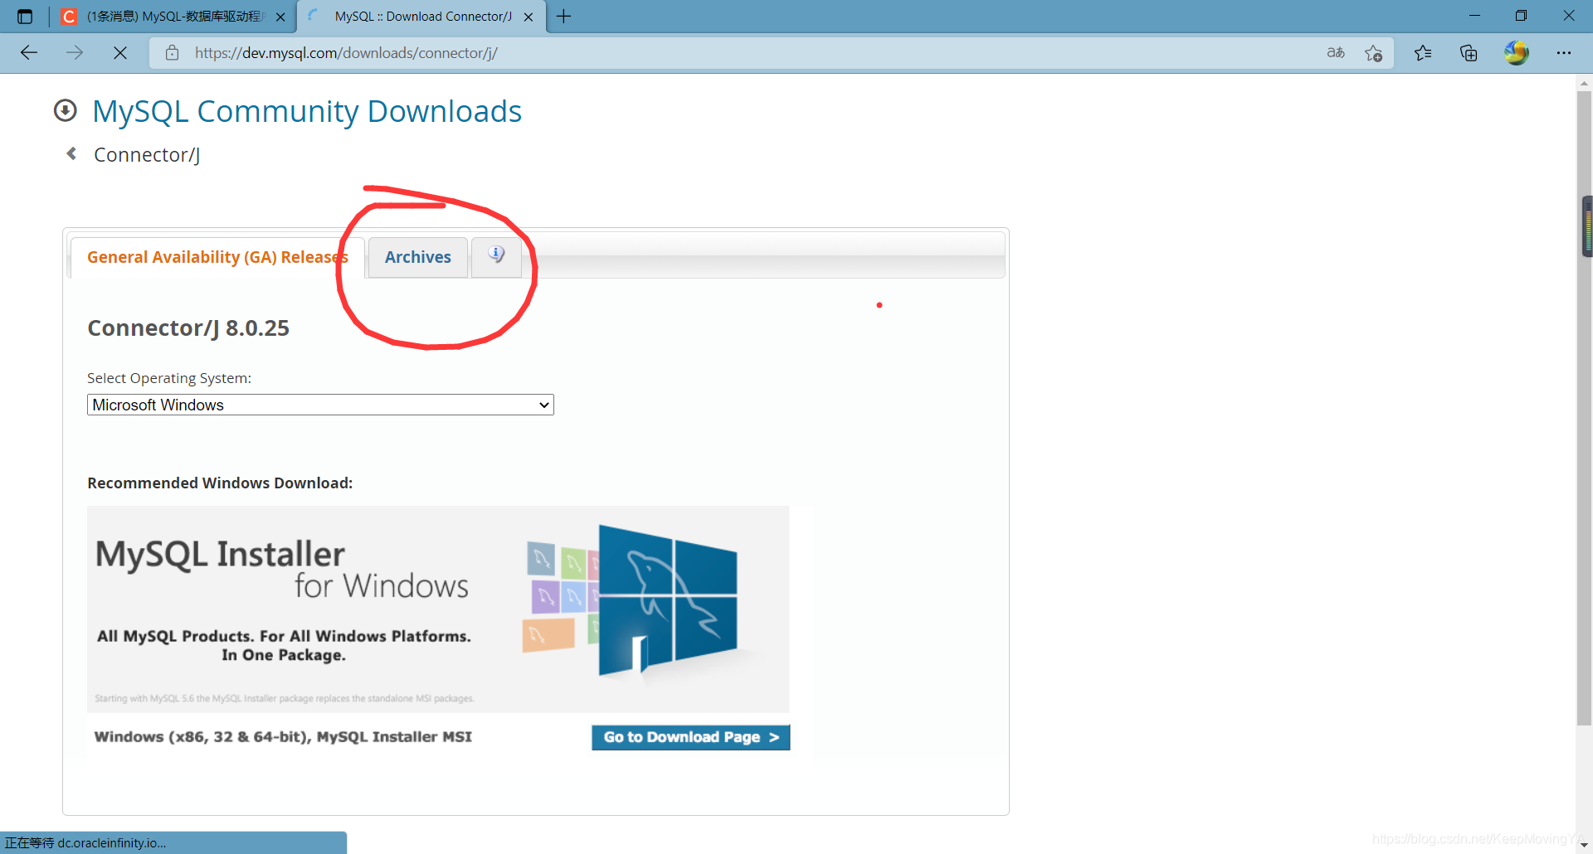Open the MySQL Community Downloads heading link
Screen dimensions: 1593x854
coord(307,111)
